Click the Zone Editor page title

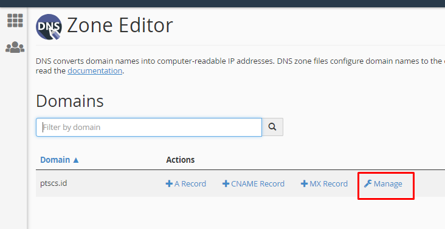120,26
